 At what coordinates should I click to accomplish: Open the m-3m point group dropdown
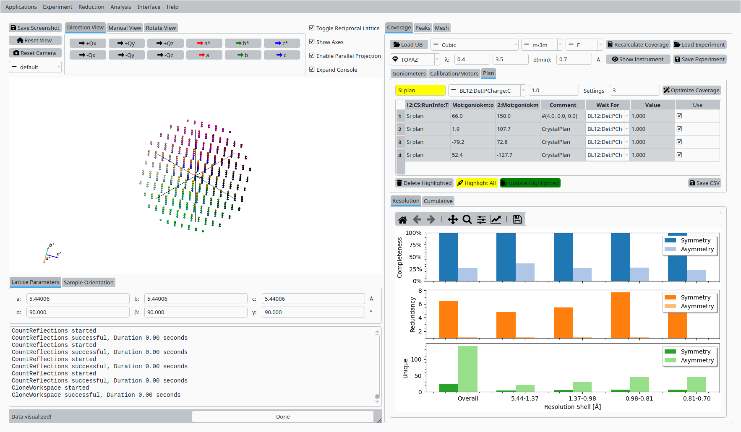click(x=542, y=45)
